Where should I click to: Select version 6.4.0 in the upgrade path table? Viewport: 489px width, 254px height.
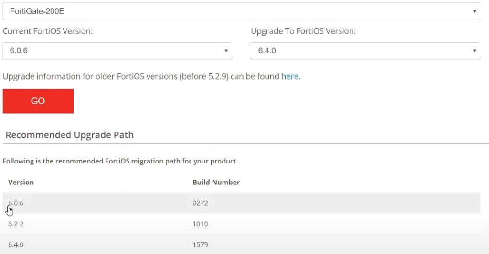[16, 244]
